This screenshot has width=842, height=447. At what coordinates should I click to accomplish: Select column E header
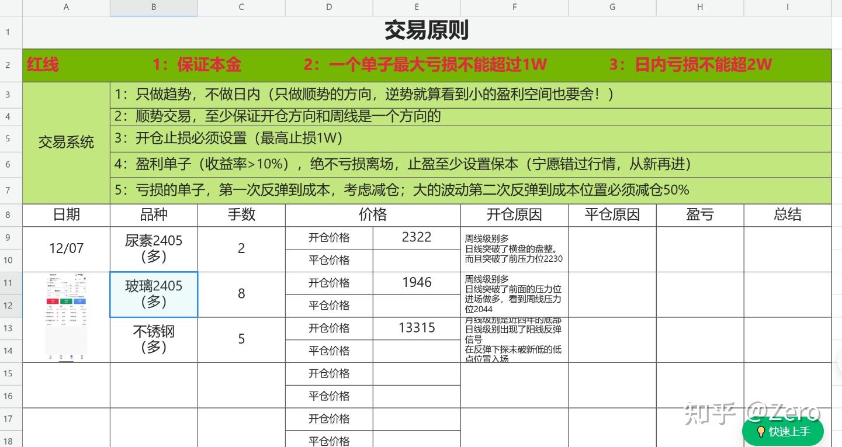[417, 8]
